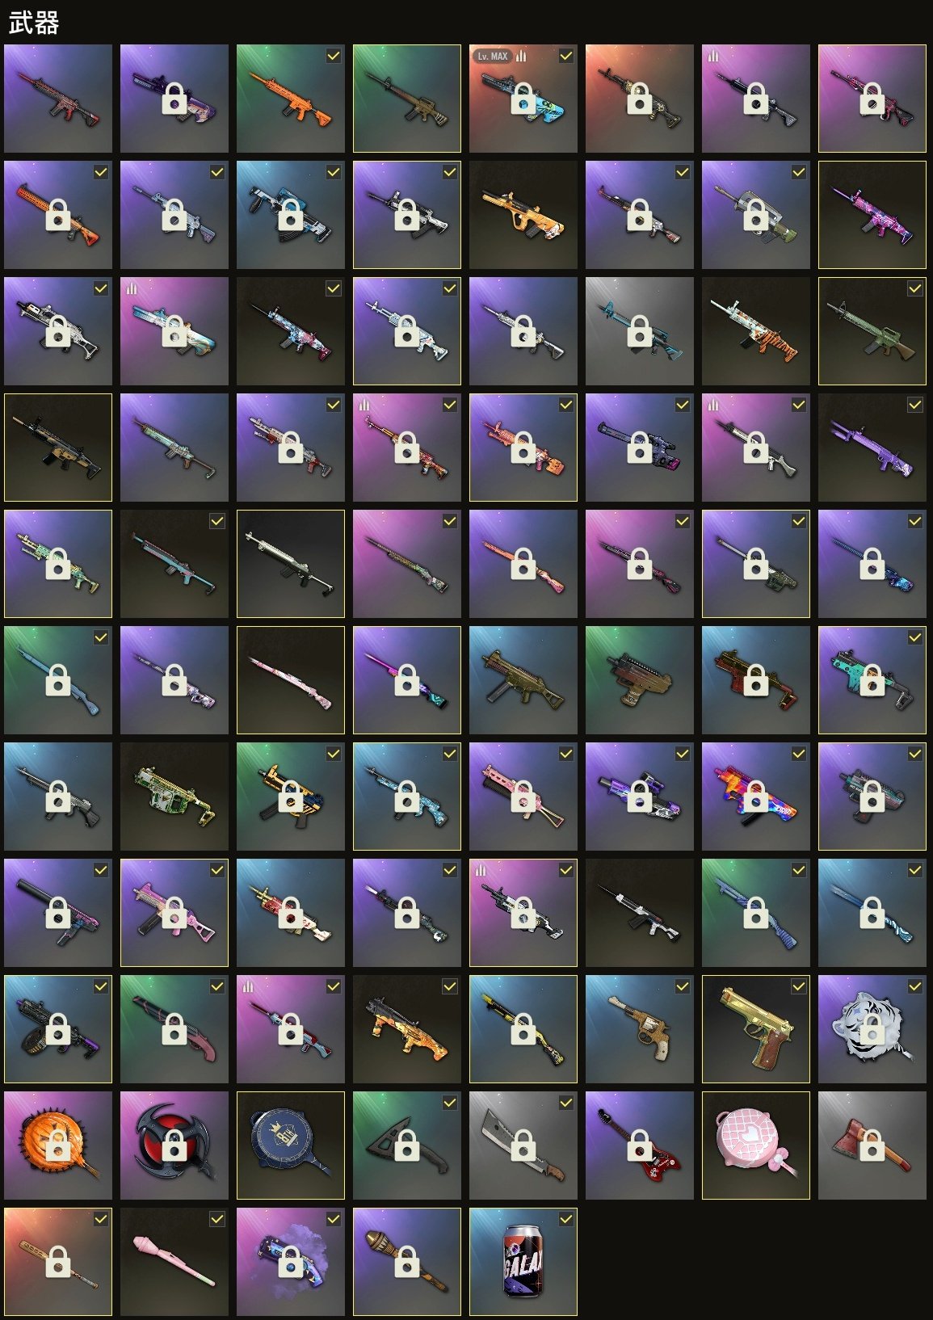933x1320 pixels.
Task: Click the lock on the white tiger item
Action: pos(872,1028)
